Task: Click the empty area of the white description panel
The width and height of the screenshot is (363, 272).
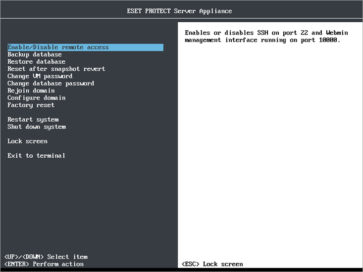Action: [270, 148]
